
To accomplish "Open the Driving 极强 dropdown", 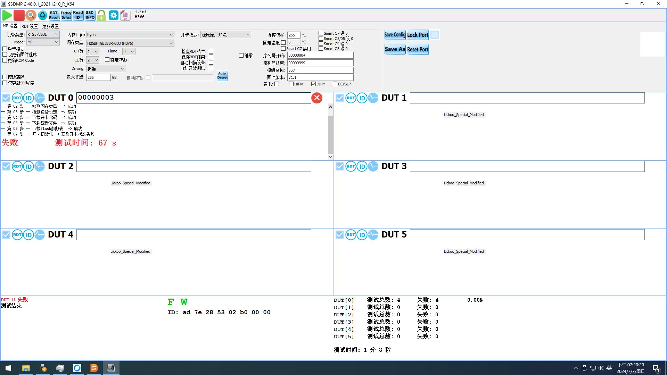I will click(122, 69).
